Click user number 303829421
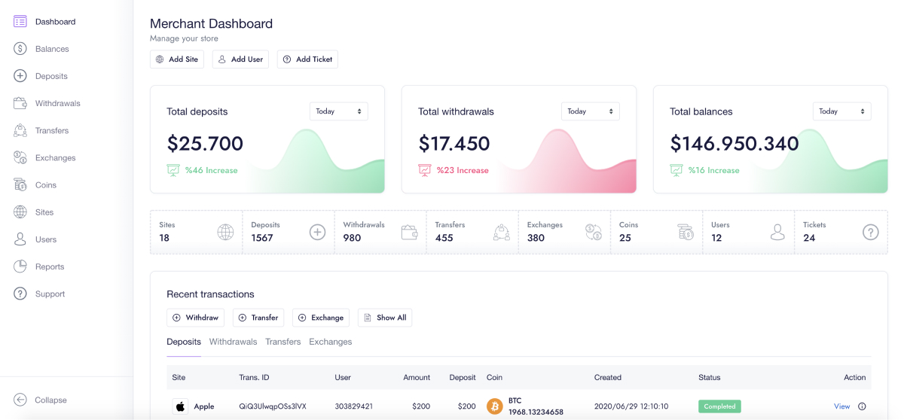This screenshot has height=420, width=904. point(354,406)
